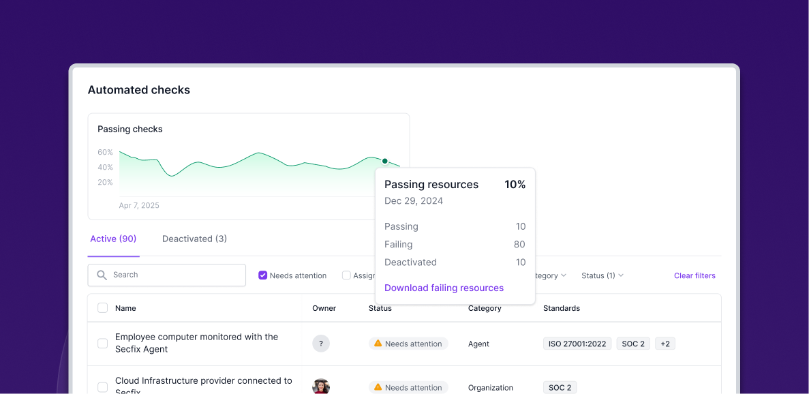
Task: Open the Category filter dropdown
Action: coord(551,275)
